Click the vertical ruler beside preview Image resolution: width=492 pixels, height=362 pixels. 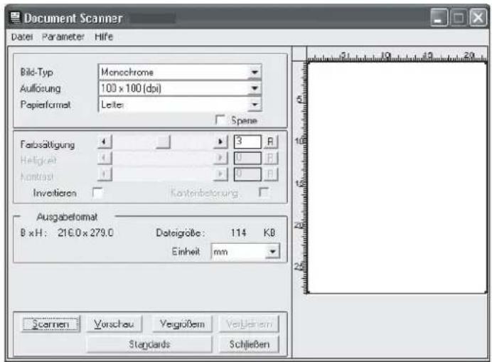[300, 178]
